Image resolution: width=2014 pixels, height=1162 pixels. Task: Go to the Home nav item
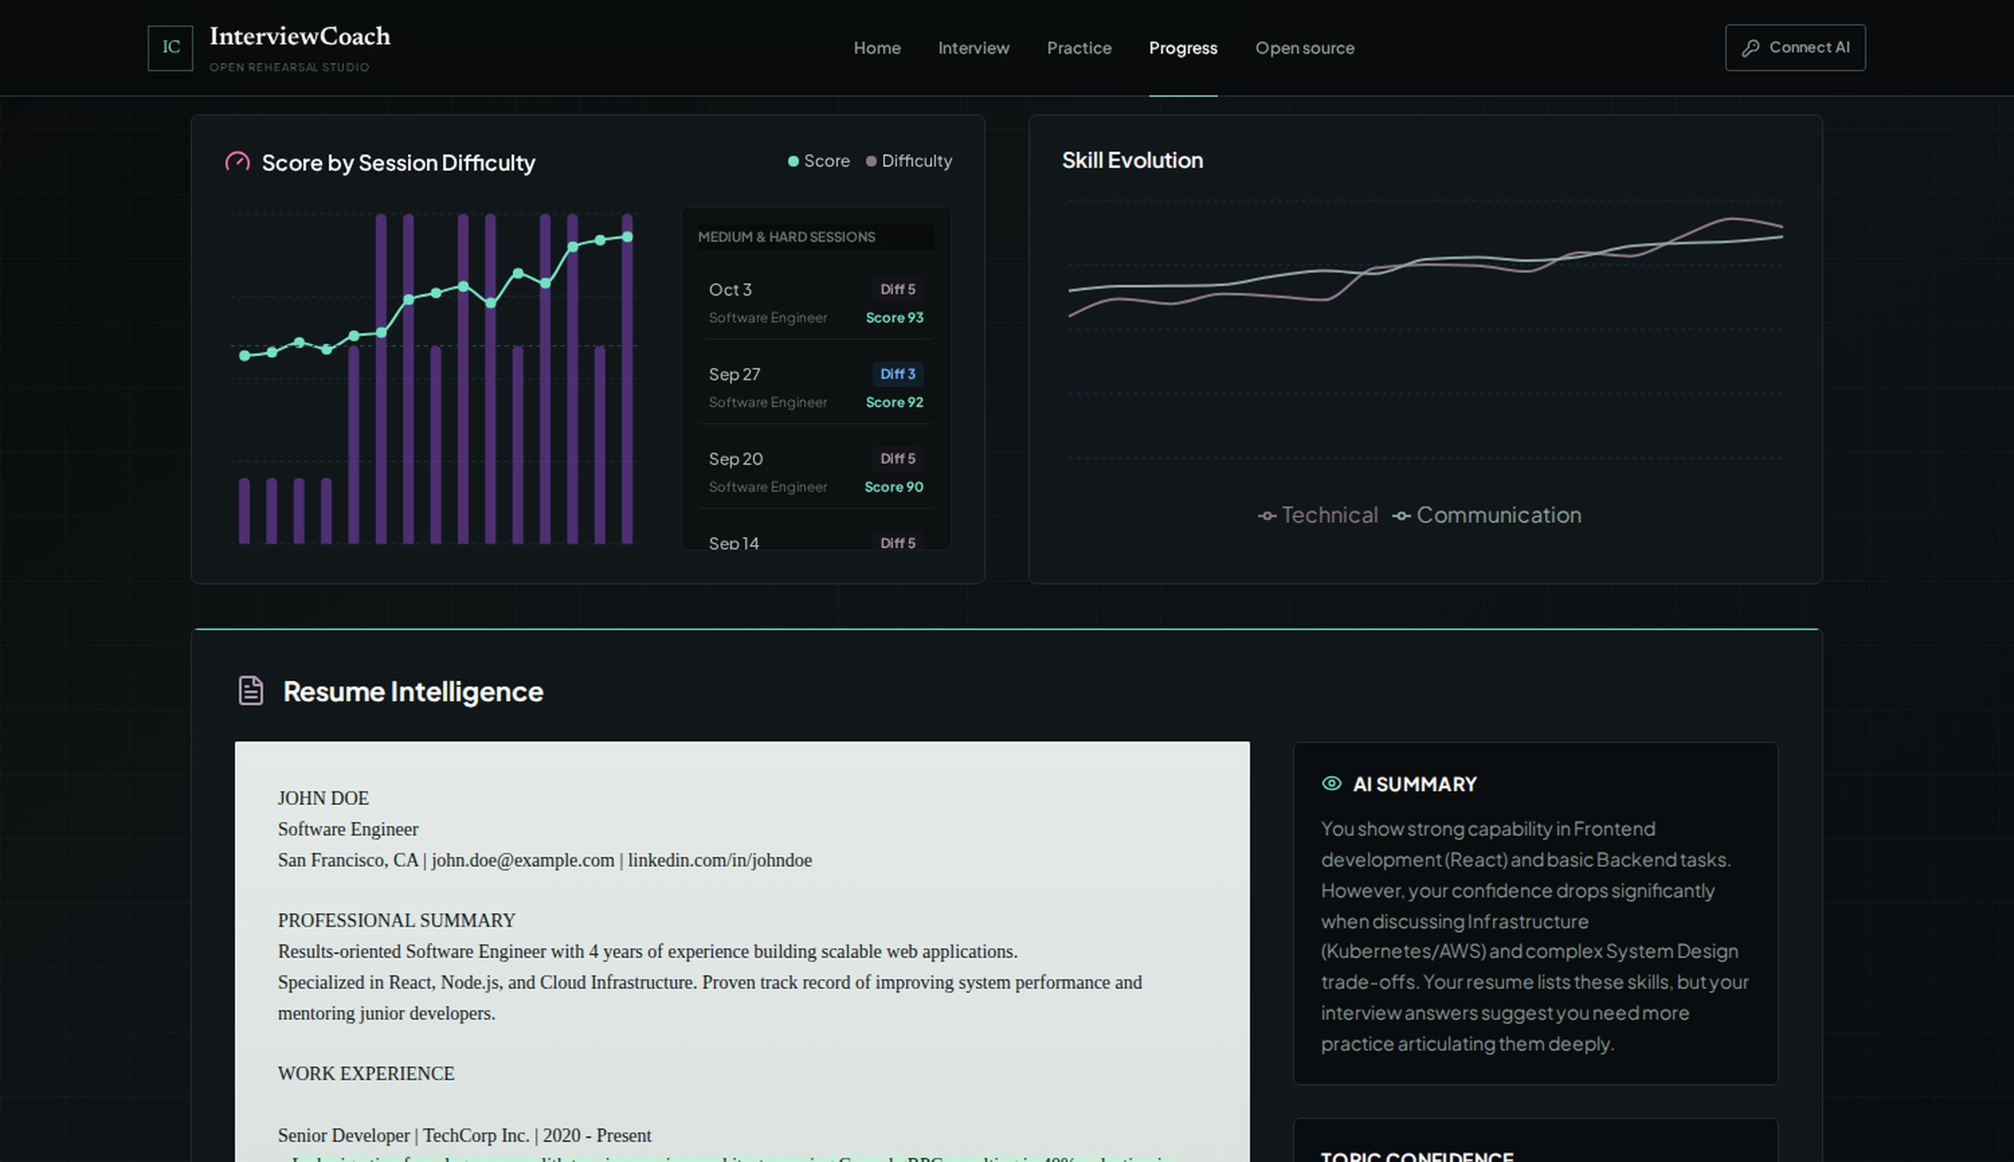tap(877, 47)
